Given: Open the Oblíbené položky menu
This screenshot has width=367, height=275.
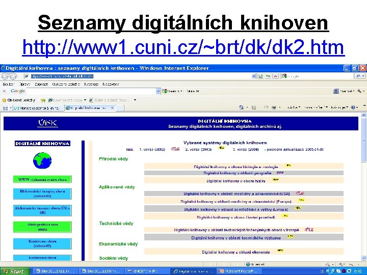Looking at the screenshot, I should tap(66, 84).
